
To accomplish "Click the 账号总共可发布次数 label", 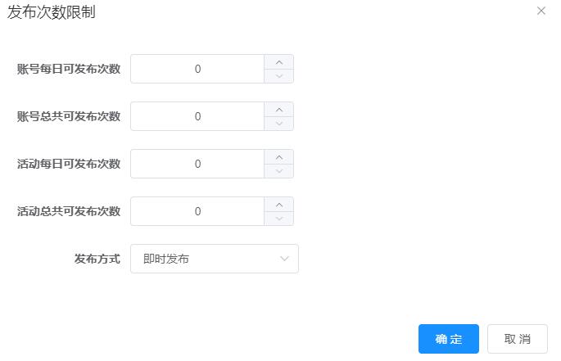I will (x=69, y=116).
